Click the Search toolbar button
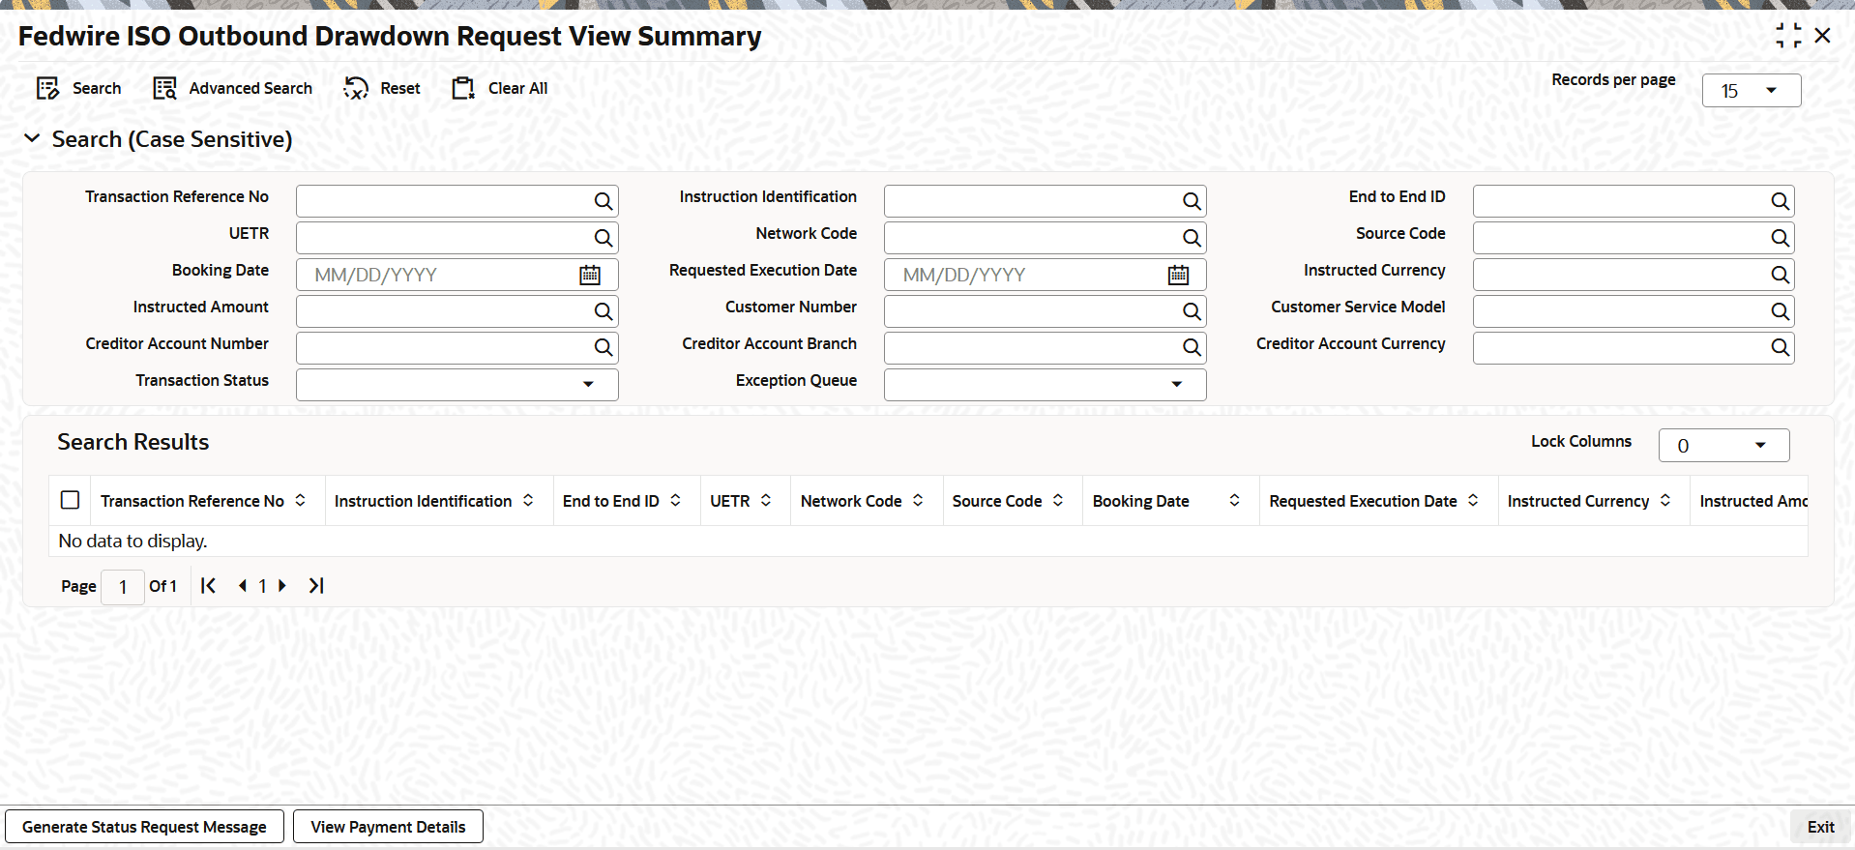 coord(79,88)
